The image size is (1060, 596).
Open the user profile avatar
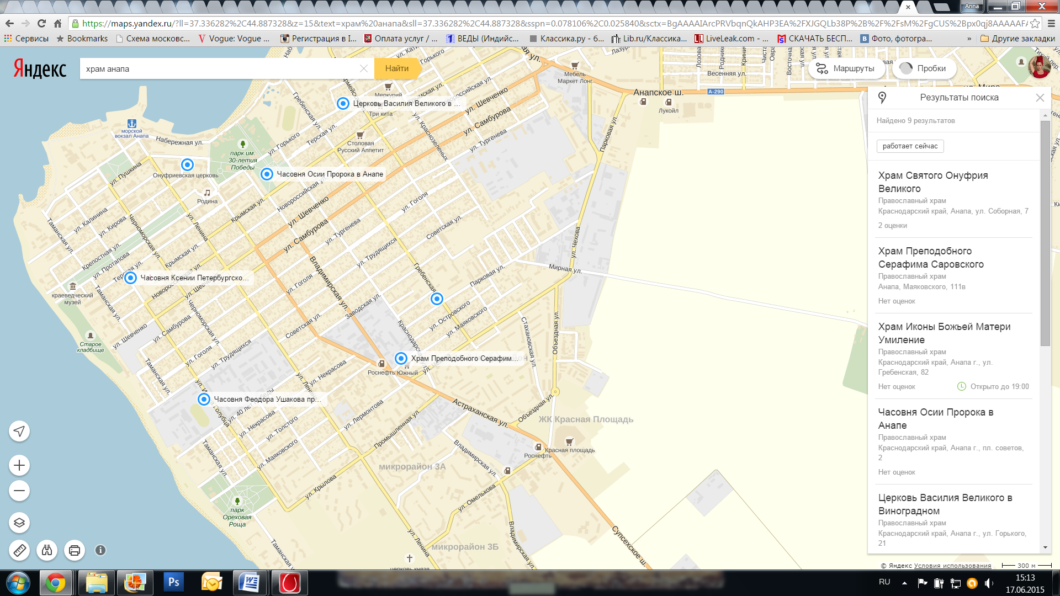[1039, 67]
